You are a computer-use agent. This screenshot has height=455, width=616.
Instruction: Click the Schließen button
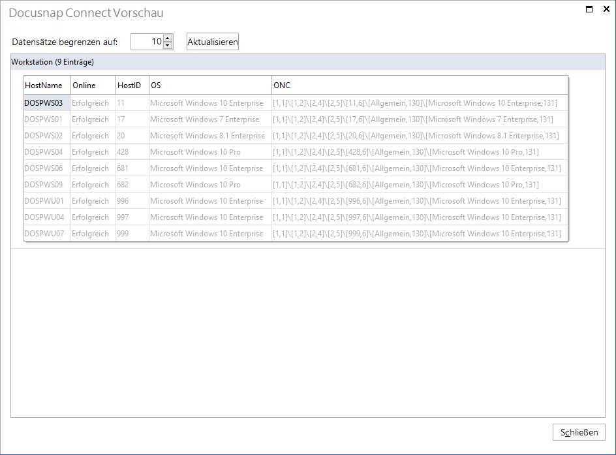pos(579,432)
